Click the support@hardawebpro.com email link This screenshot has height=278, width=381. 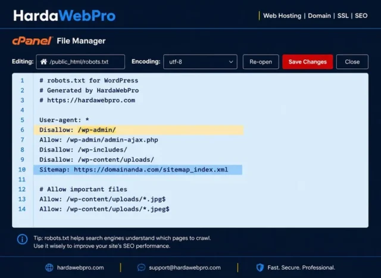click(185, 267)
